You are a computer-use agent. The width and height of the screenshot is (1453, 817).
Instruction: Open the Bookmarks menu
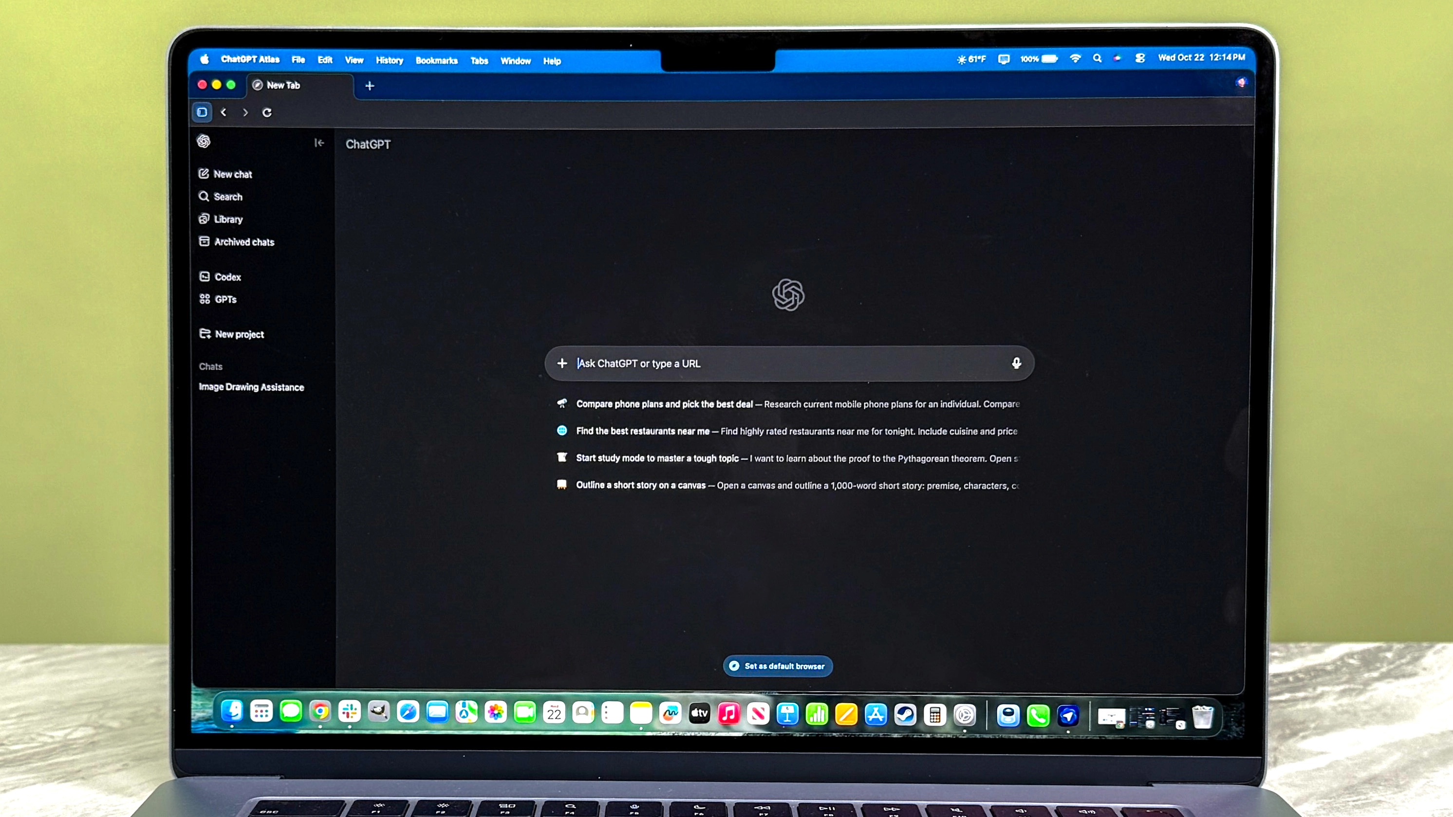tap(436, 61)
